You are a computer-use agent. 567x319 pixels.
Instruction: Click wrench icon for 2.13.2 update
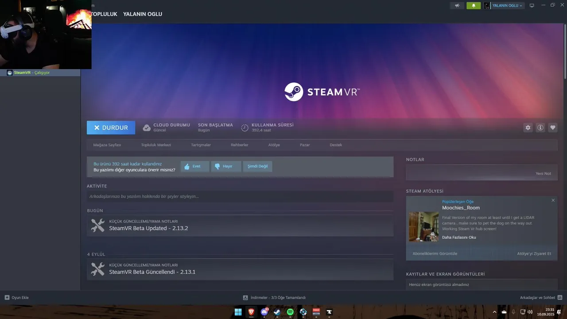[97, 225]
